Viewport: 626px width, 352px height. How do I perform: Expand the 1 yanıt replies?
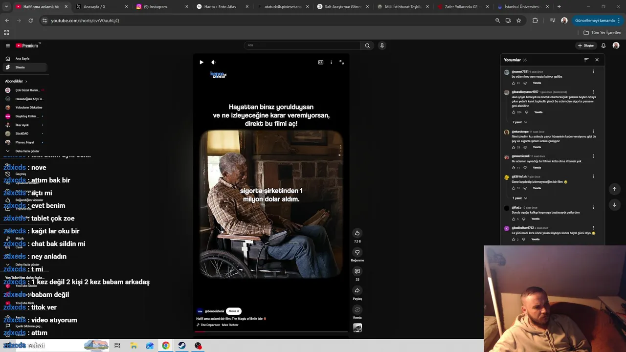pos(519,198)
